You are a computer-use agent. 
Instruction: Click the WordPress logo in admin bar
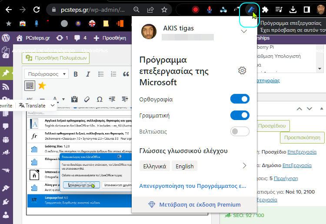click(x=6, y=38)
